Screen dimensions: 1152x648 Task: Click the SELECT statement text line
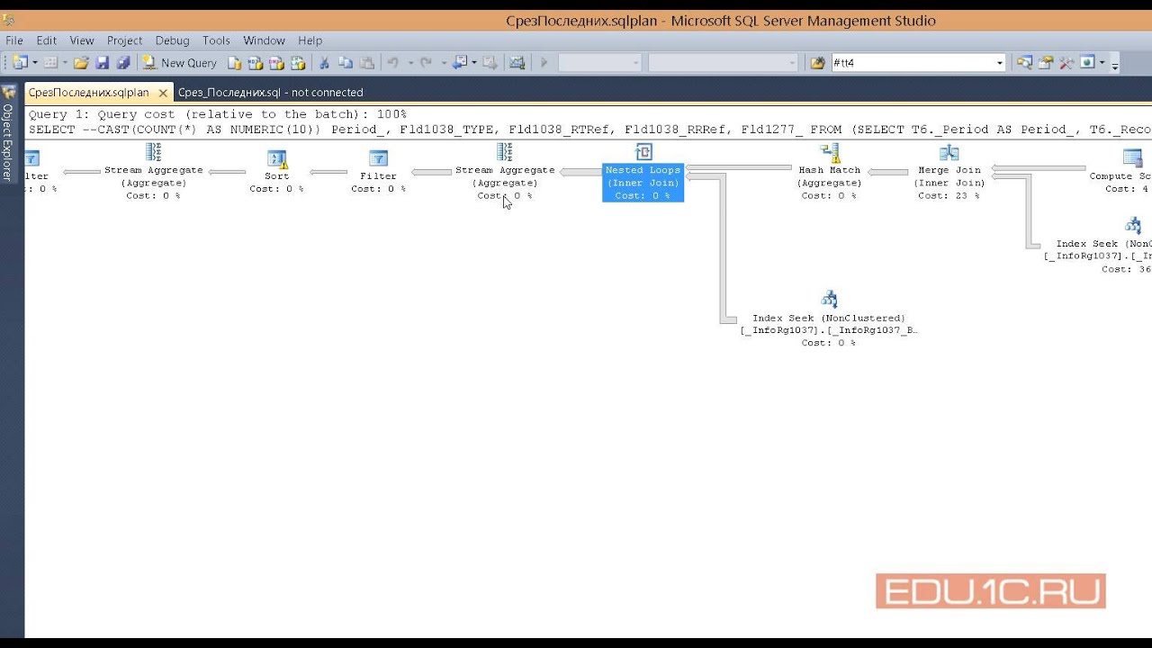tap(589, 130)
